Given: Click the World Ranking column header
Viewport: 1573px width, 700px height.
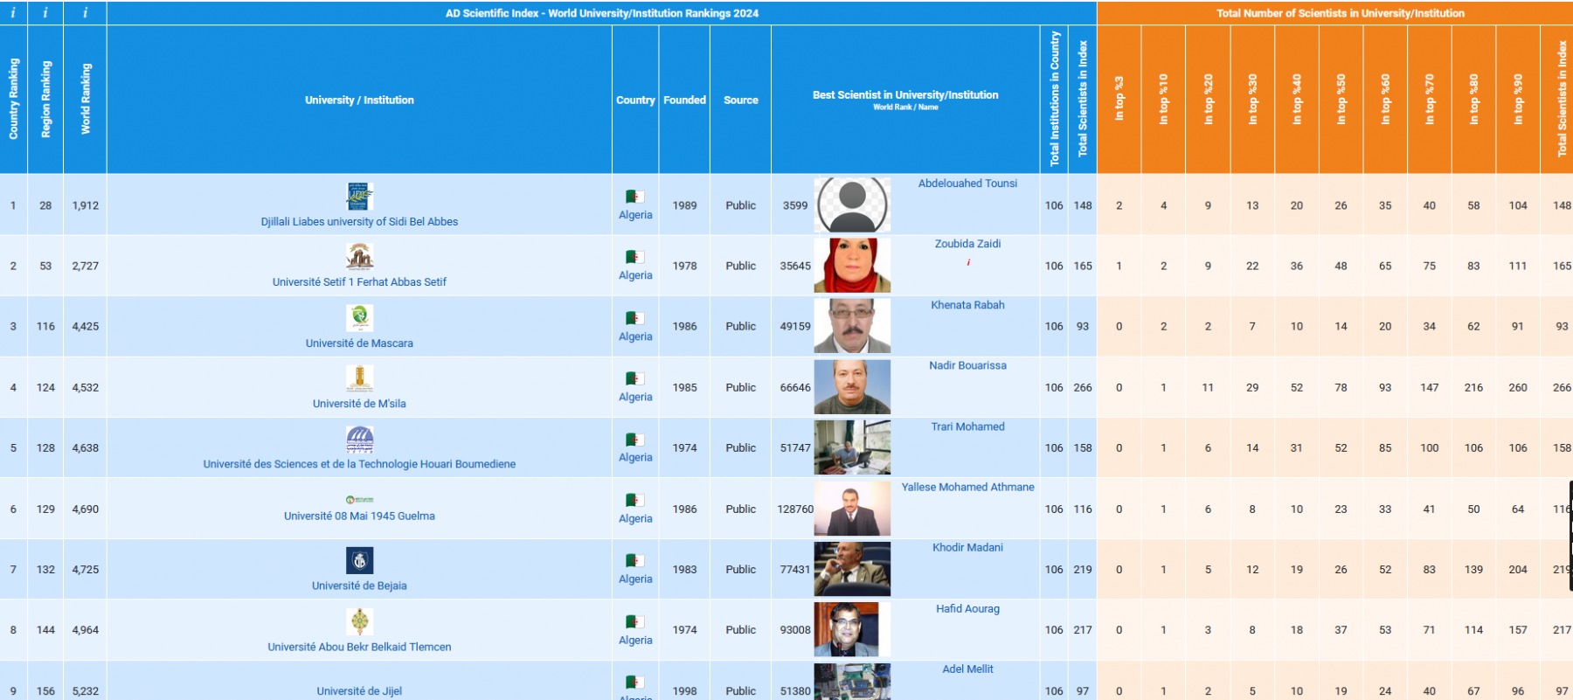Looking at the screenshot, I should point(86,99).
